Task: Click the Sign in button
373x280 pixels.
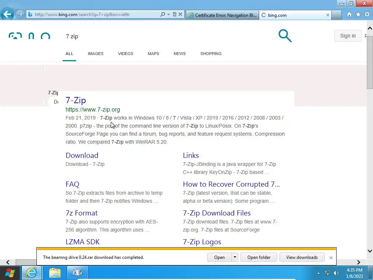Action: pyautogui.click(x=348, y=36)
